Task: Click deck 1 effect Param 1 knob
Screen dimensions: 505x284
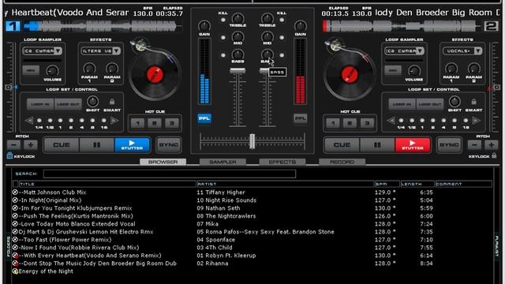Action: click(x=89, y=69)
